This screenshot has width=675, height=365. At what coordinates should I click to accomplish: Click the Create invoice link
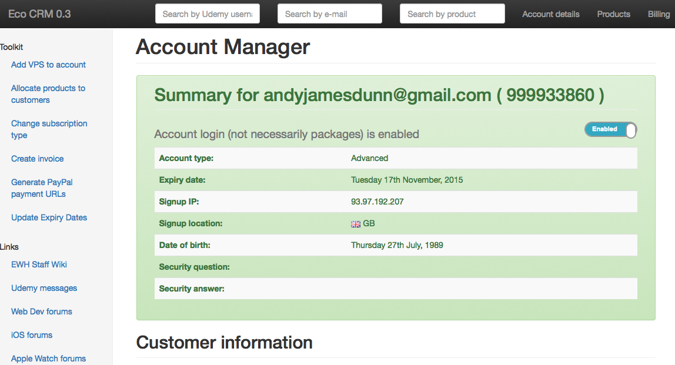pos(37,159)
